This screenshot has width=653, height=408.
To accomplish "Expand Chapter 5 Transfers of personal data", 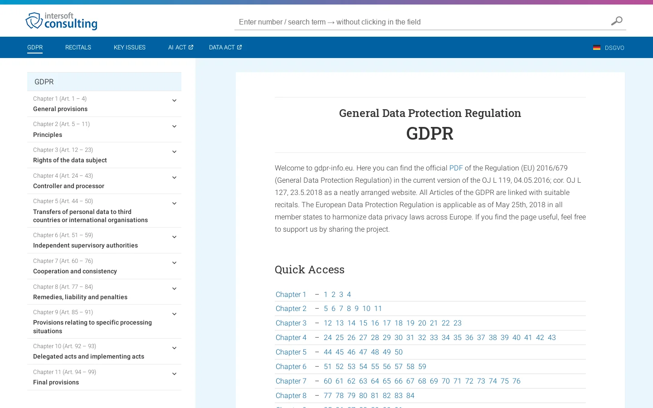I will tap(174, 204).
